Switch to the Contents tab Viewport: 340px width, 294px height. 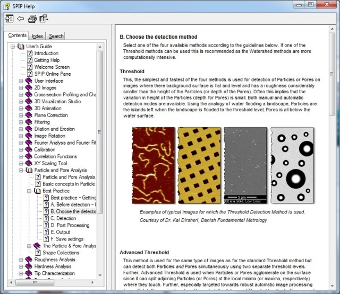(x=17, y=35)
